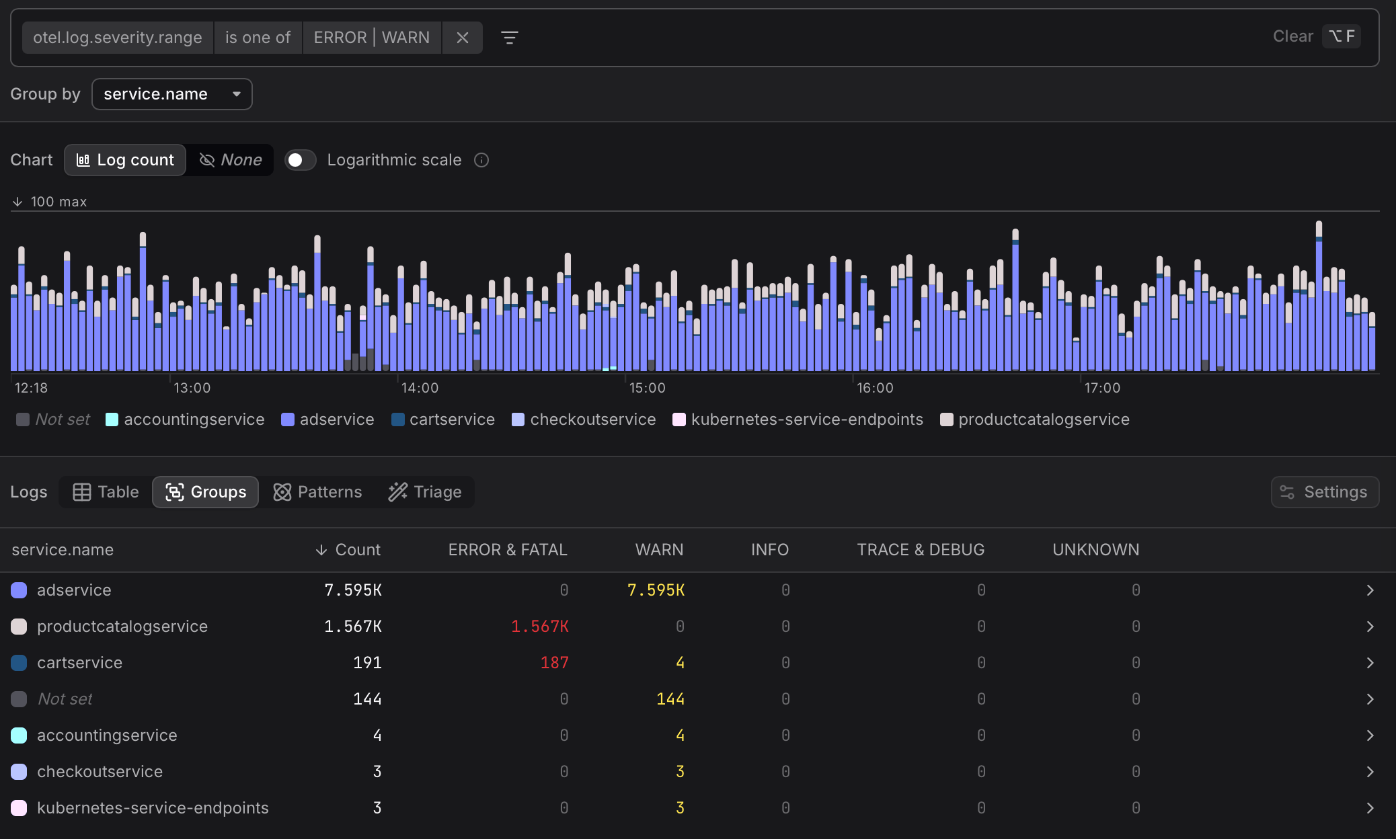Click the Triage wand icon
This screenshot has height=839, width=1396.
pos(397,491)
